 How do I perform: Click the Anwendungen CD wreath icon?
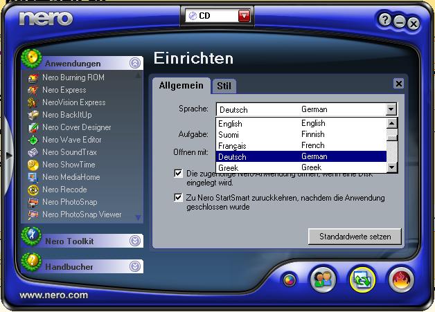click(32, 59)
